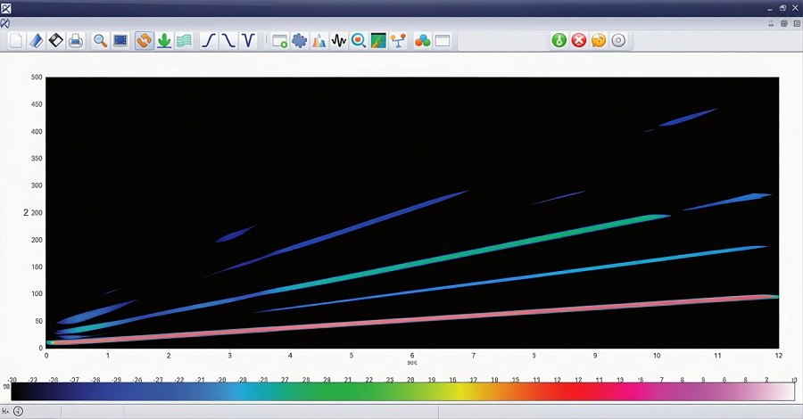Create a new blank document
This screenshot has width=803, height=419.
(x=16, y=40)
